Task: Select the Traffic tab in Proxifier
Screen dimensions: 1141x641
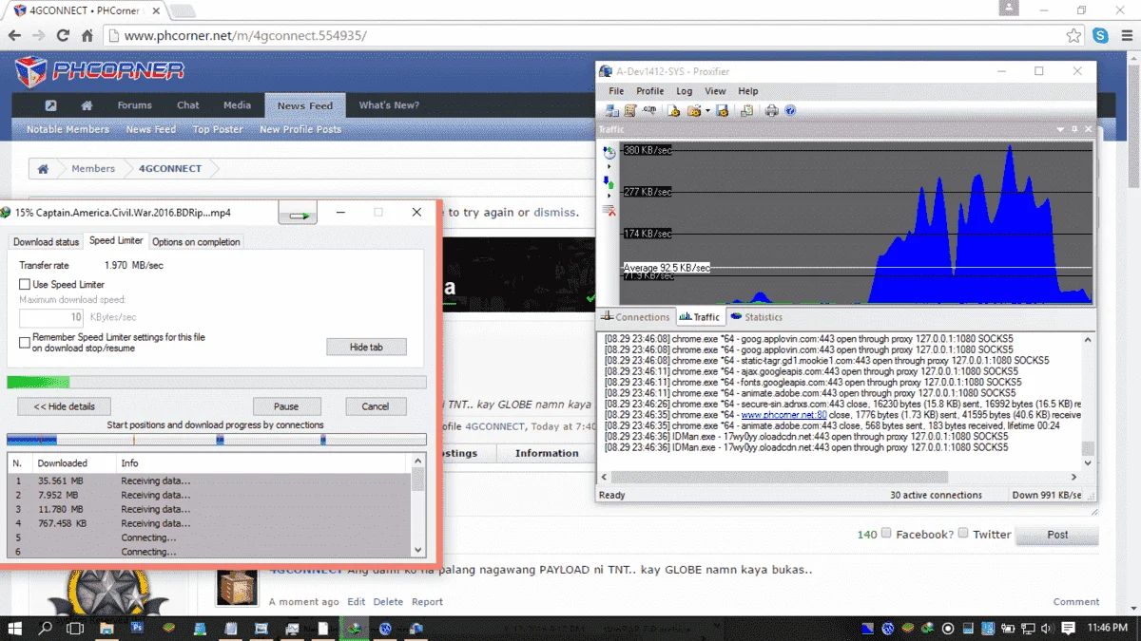Action: click(700, 317)
